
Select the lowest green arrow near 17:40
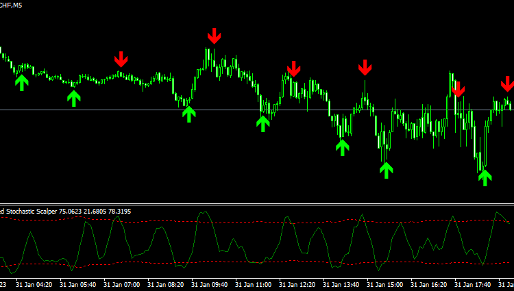click(485, 178)
